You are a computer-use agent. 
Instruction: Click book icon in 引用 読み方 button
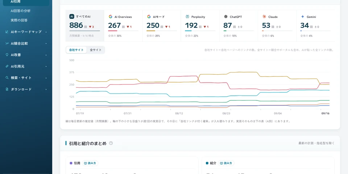click(86, 163)
